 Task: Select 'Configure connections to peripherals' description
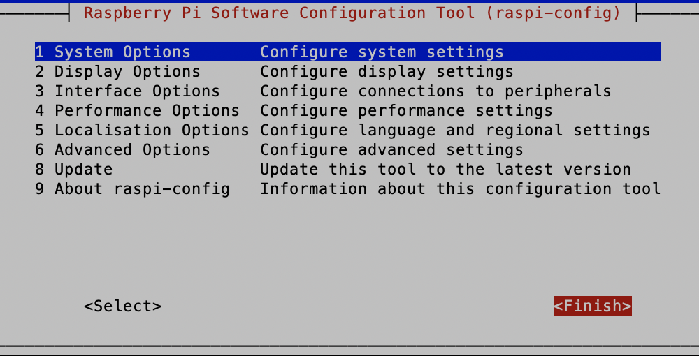click(x=435, y=91)
